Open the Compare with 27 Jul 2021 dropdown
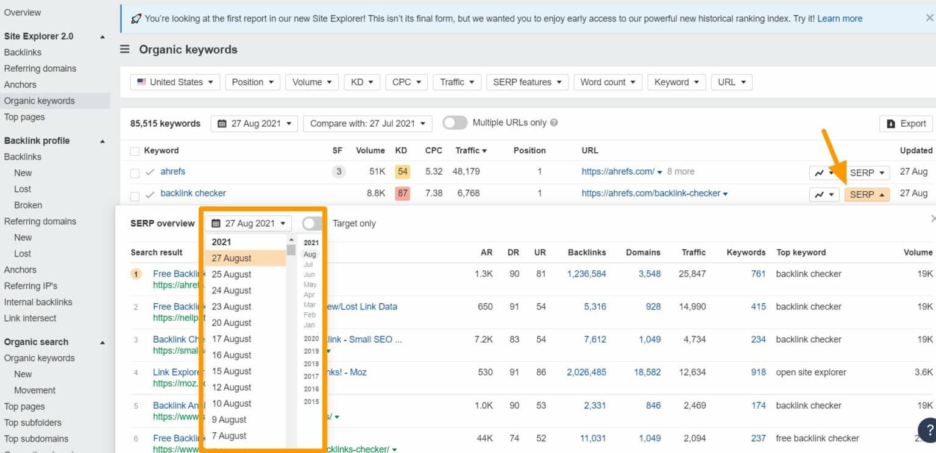 click(x=367, y=124)
